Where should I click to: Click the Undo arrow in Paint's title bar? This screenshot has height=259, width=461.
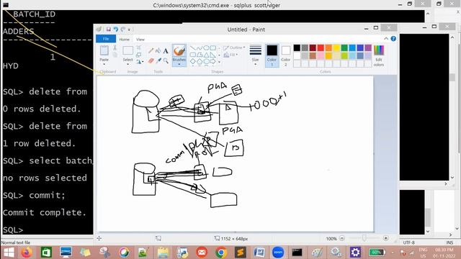115,29
